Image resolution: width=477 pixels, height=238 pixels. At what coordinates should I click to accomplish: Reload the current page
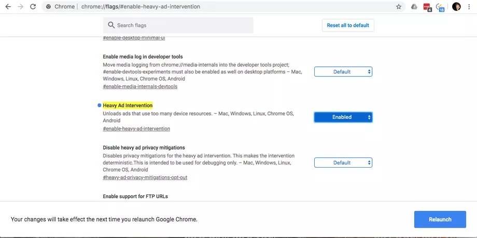(33, 7)
